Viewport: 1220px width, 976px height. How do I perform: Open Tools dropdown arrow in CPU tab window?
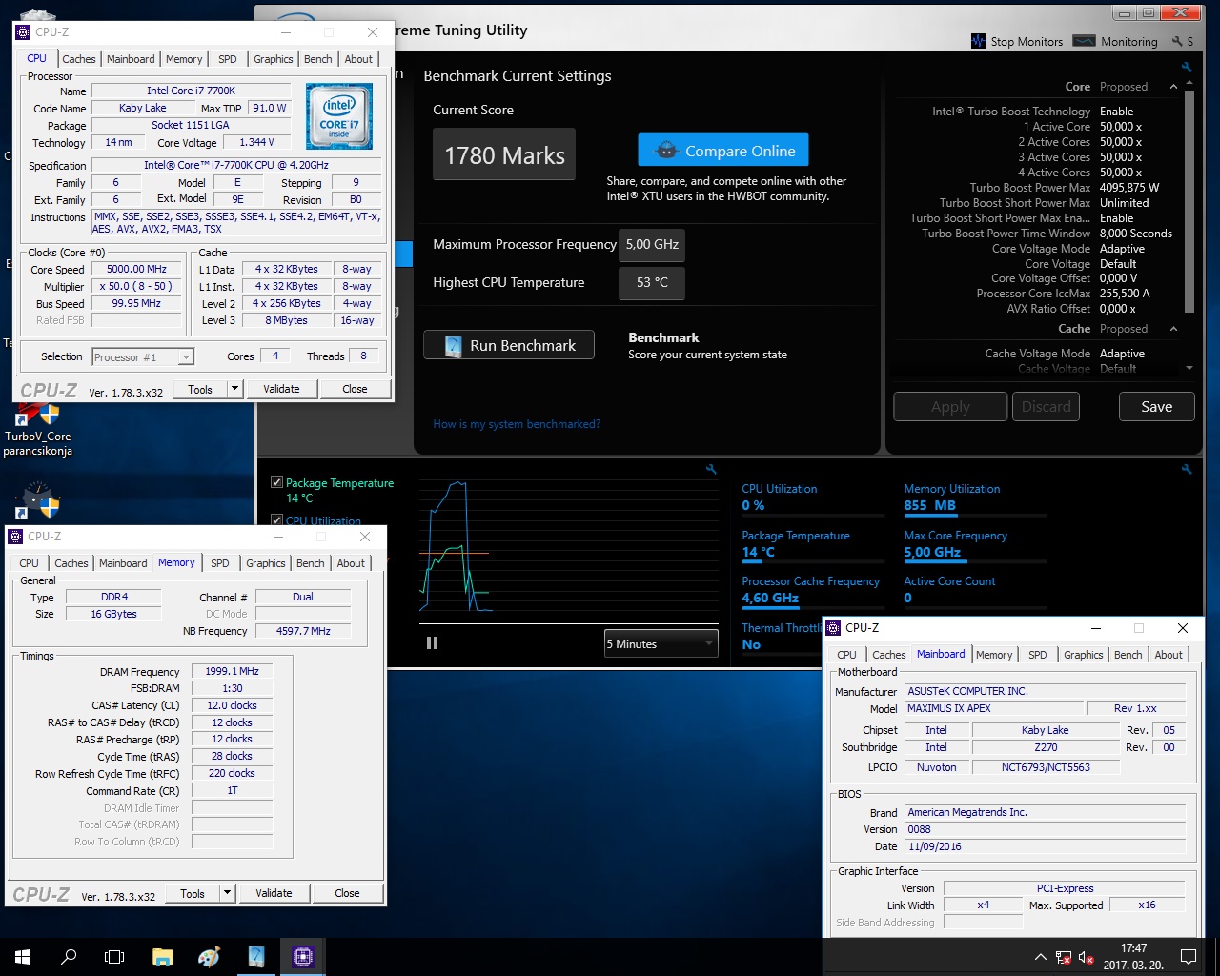234,389
